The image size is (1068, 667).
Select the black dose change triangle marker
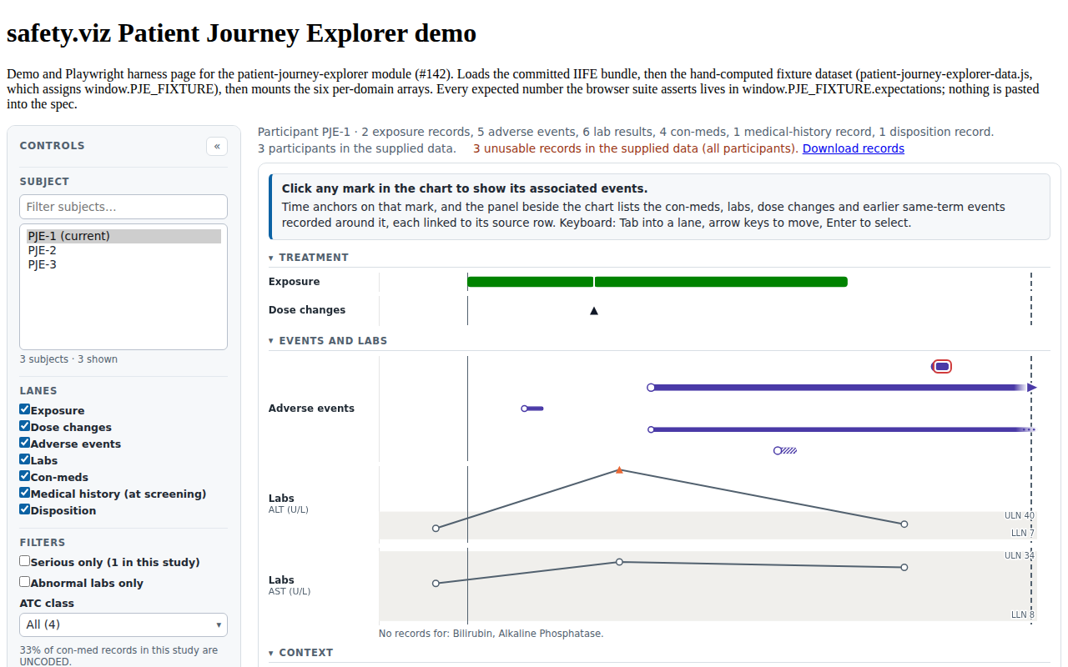tap(594, 311)
